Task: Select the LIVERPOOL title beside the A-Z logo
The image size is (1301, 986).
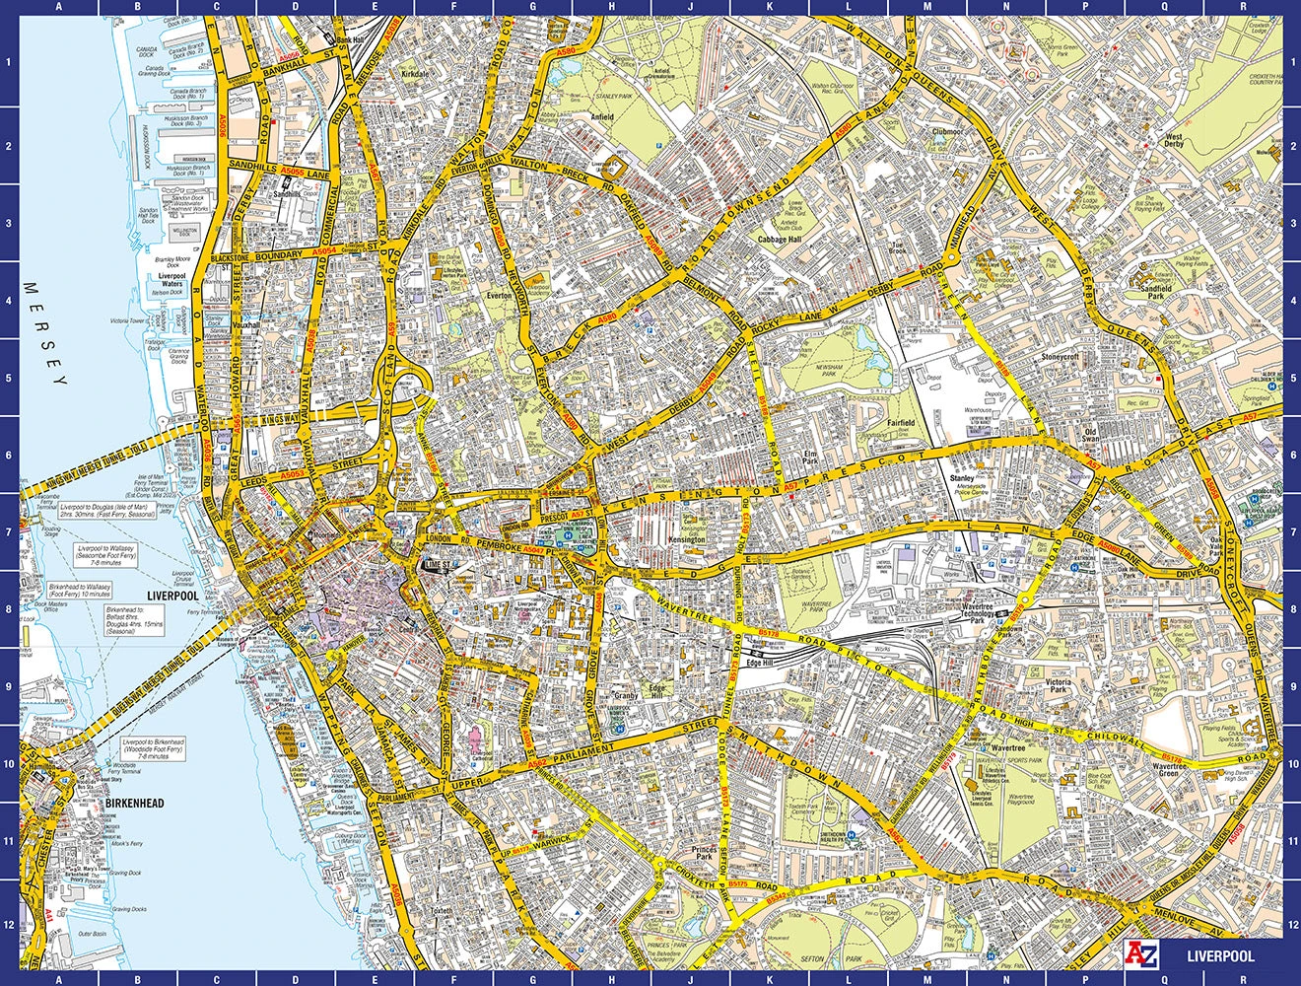Action: click(x=1220, y=956)
